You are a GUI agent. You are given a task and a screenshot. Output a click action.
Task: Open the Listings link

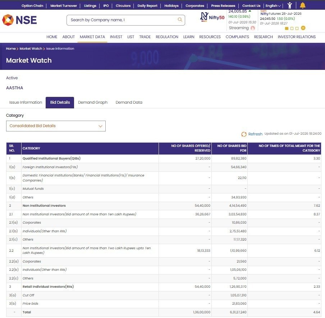(90, 6)
